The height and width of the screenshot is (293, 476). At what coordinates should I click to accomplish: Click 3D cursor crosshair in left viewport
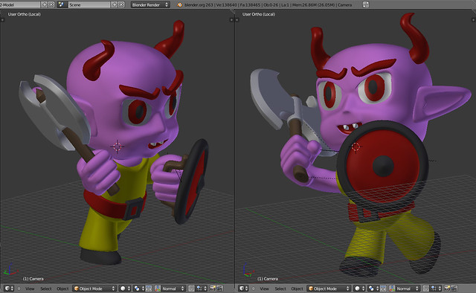tap(118, 146)
